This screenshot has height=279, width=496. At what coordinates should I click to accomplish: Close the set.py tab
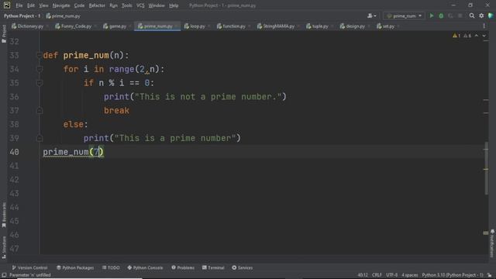tap(398, 26)
